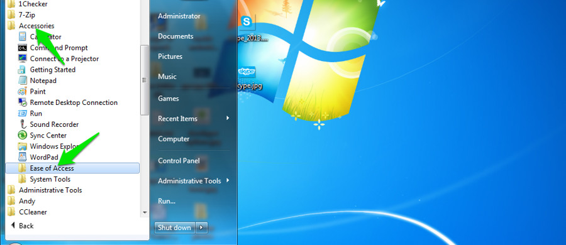Open System Tools folder icon
The height and width of the screenshot is (245, 566).
(23, 179)
